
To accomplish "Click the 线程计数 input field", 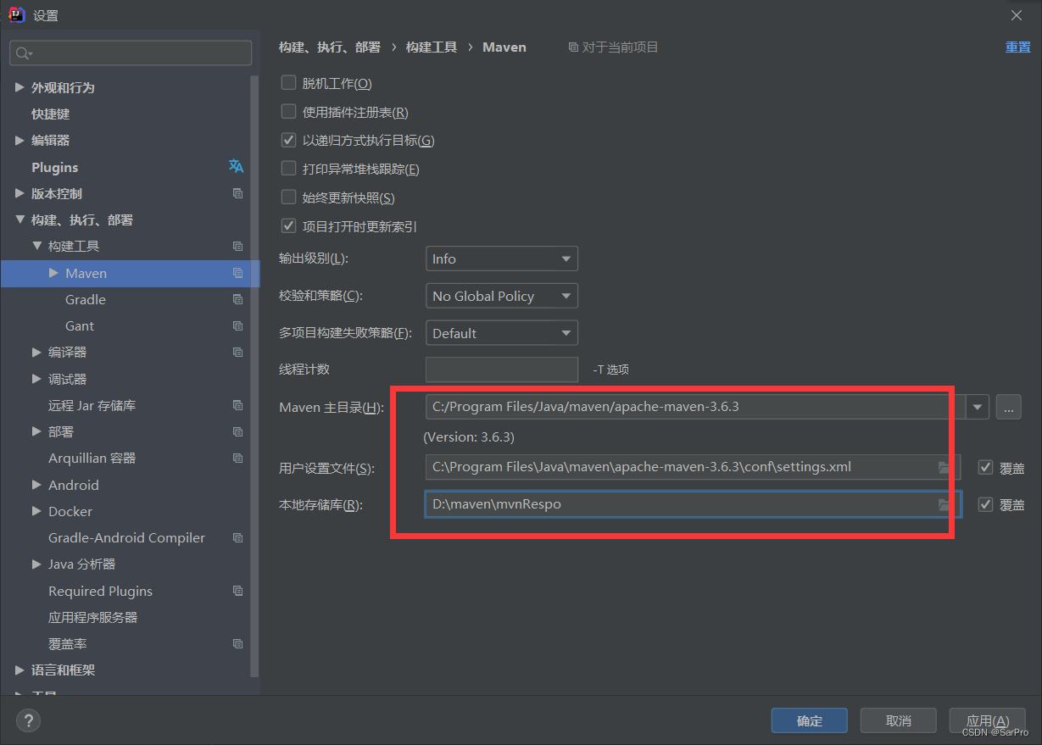I will point(502,370).
